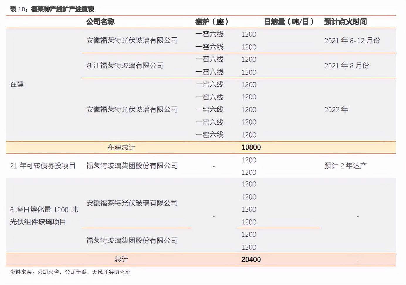Select the 公司名称 column header

100,22
